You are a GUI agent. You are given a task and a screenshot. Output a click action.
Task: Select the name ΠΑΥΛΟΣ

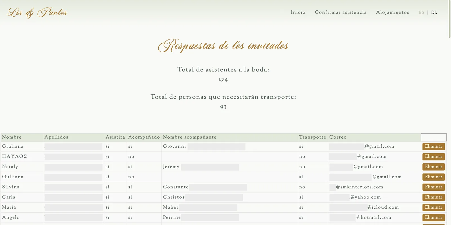click(x=14, y=156)
